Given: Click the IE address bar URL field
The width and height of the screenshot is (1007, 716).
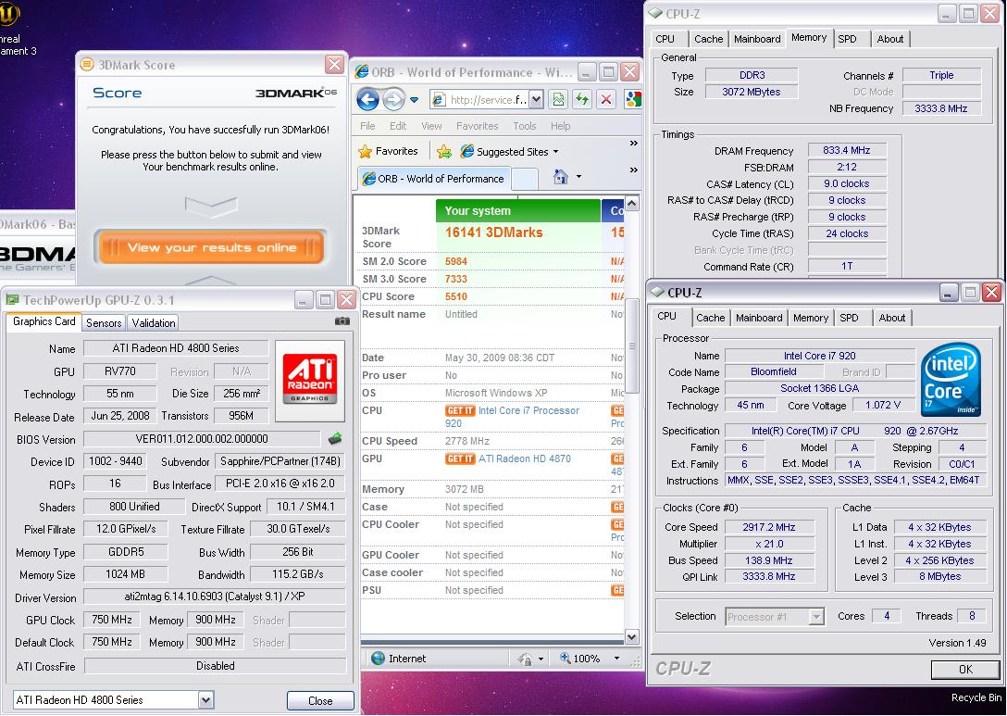Looking at the screenshot, I should 487,100.
